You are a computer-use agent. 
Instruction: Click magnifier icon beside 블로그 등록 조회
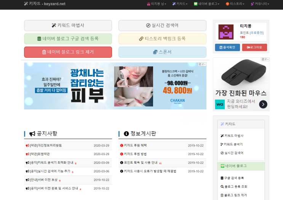pos(222,187)
